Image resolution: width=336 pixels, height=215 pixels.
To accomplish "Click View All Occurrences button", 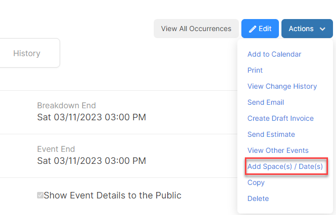I will pos(196,29).
